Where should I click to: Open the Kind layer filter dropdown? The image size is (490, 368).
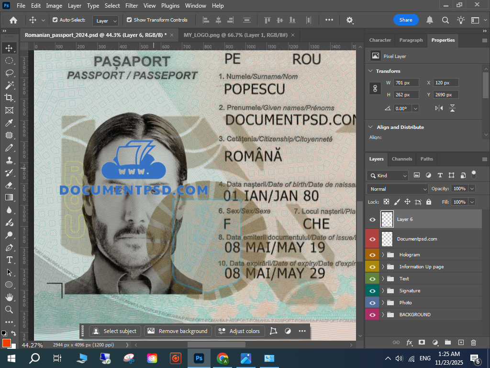388,175
